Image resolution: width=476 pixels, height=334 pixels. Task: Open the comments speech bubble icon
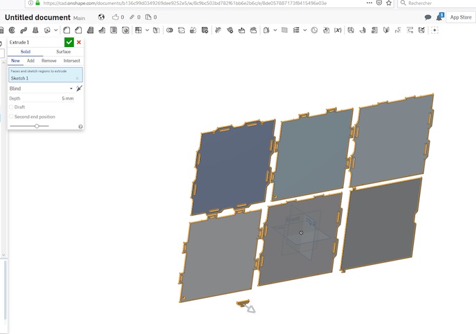coord(428,17)
